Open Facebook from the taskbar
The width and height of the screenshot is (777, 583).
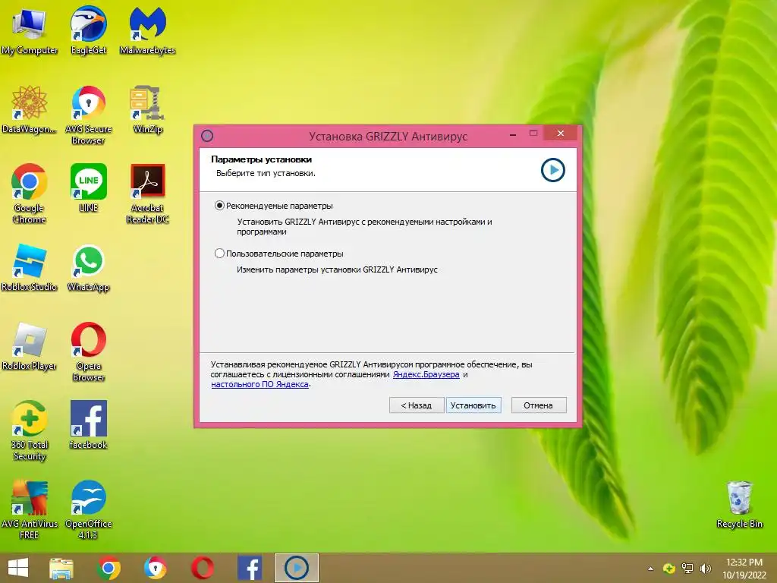[250, 568]
